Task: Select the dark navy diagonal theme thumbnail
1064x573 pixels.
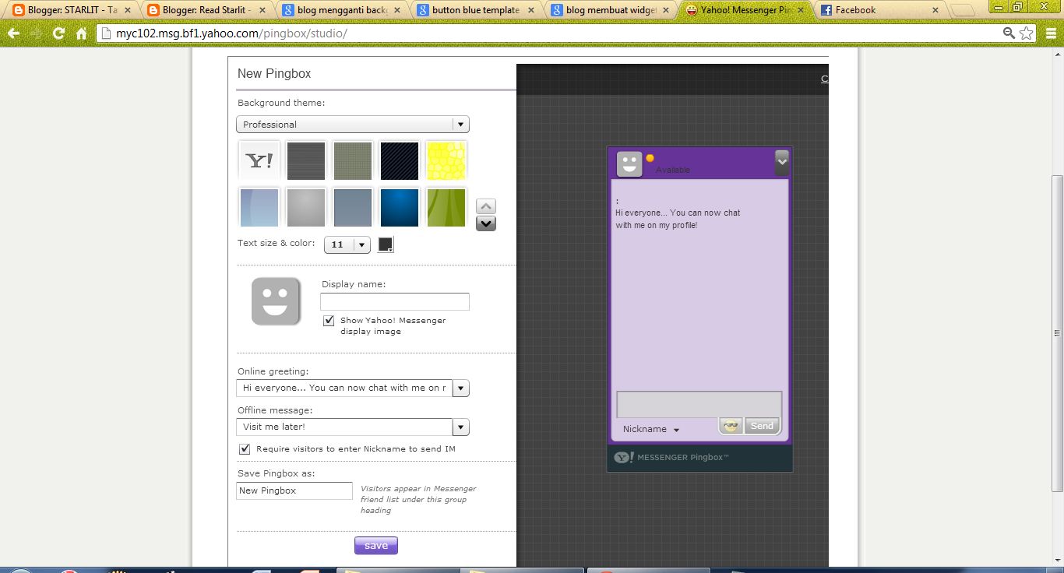Action: pyautogui.click(x=400, y=160)
